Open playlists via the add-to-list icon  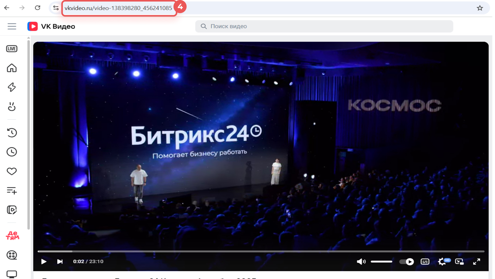(12, 191)
